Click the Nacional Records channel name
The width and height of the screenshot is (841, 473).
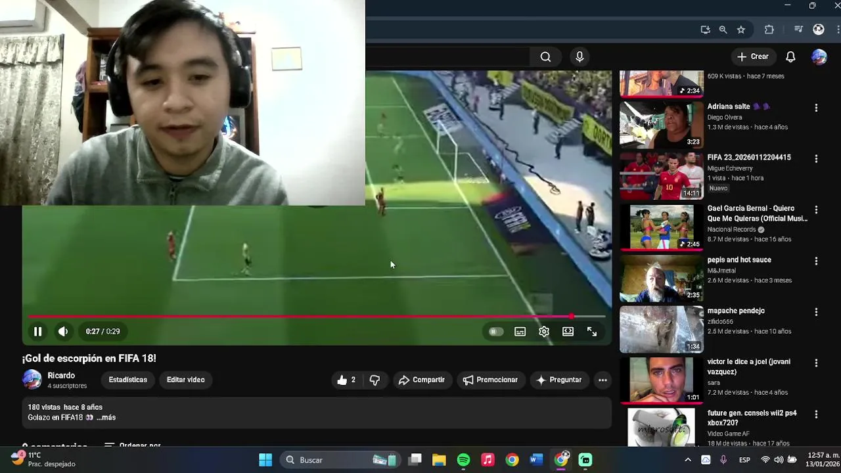coord(731,230)
